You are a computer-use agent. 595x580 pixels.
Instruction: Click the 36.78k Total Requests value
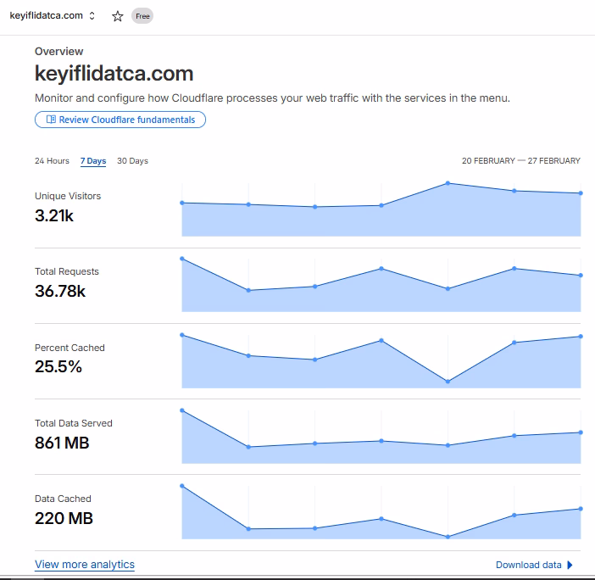(60, 292)
